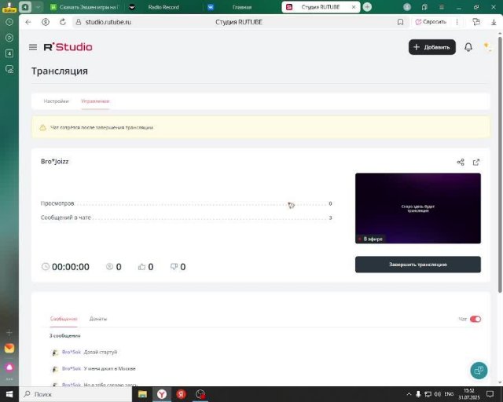Click the page vertical scrollbar
The image size is (503, 402).
point(500,163)
